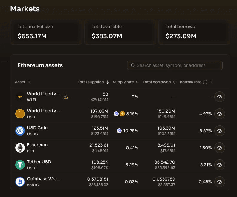Click the Ethereum diamond logo icon
This screenshot has width=237, height=197.
click(20, 148)
